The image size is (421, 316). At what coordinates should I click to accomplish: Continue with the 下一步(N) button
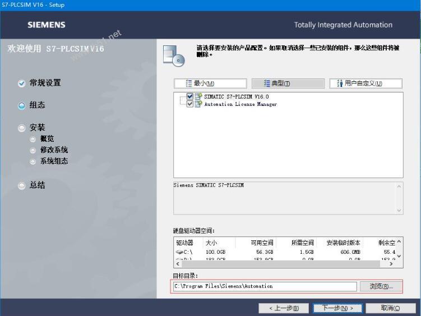click(x=337, y=308)
